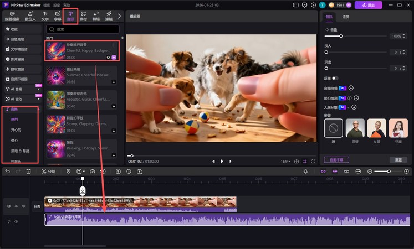Click the trash delete icon in timeline toolbar
Viewport: 414px width, 249px height.
(28, 172)
